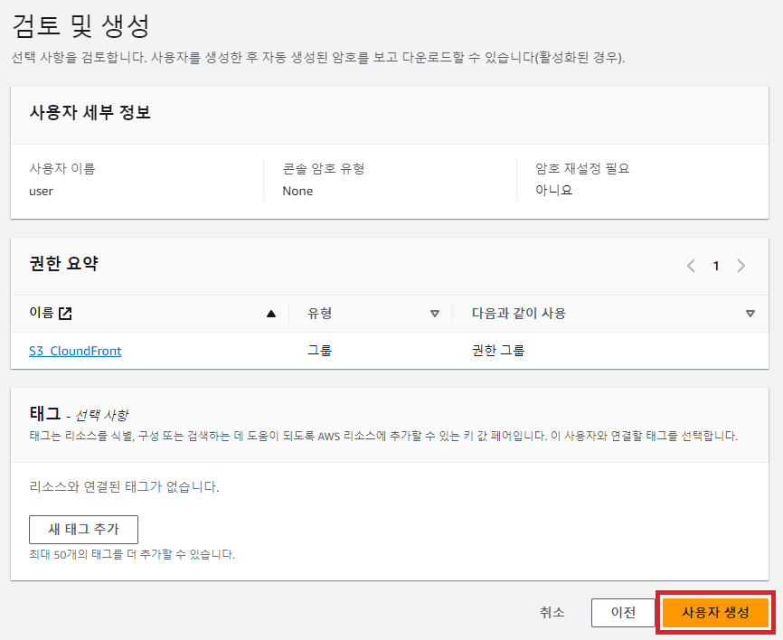Screen dimensions: 783x640
Task: Go to the previous permissions page
Action: (x=691, y=266)
